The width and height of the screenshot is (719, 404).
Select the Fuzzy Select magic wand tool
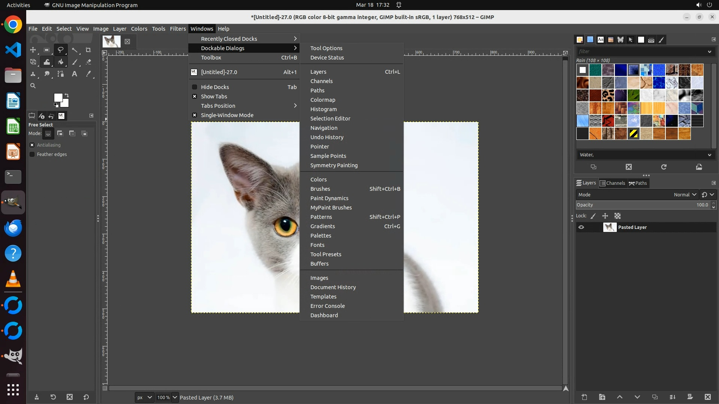coord(75,50)
